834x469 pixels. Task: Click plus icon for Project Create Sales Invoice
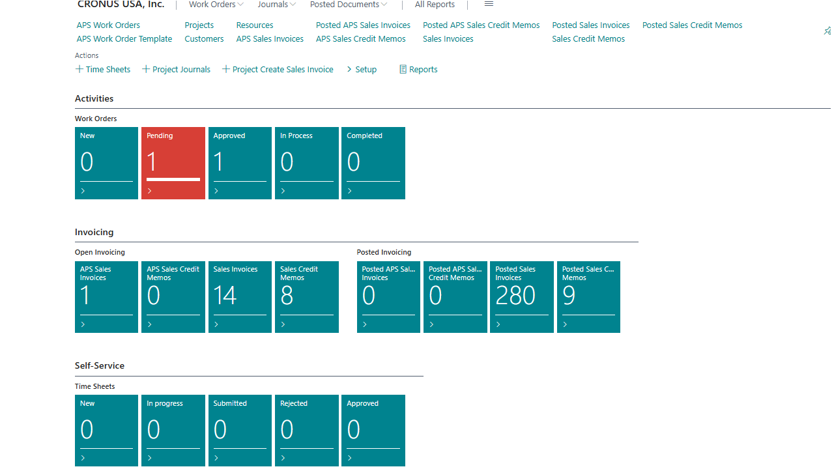click(x=226, y=69)
